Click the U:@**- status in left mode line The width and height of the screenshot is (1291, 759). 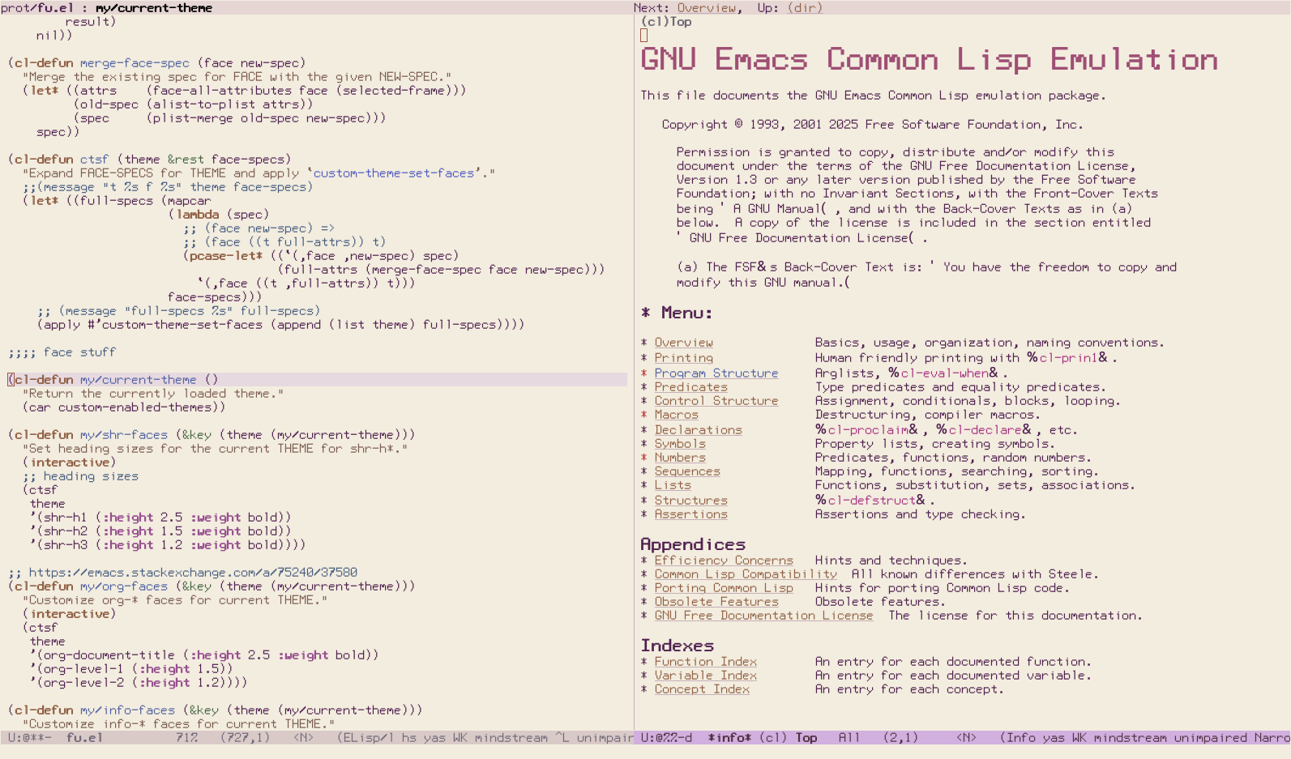tap(30, 737)
